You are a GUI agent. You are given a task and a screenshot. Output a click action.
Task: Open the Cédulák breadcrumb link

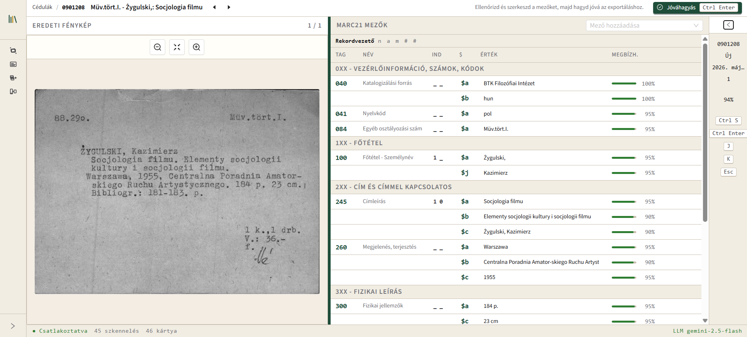[x=42, y=7]
